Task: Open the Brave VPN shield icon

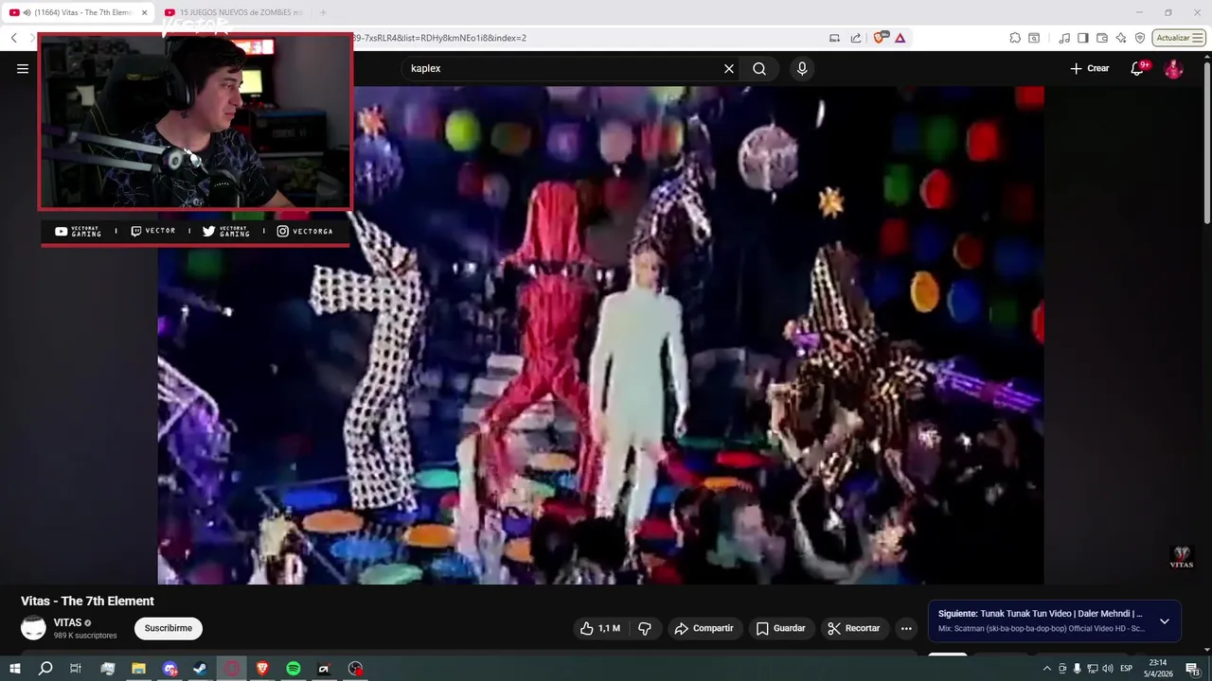Action: (x=1140, y=38)
